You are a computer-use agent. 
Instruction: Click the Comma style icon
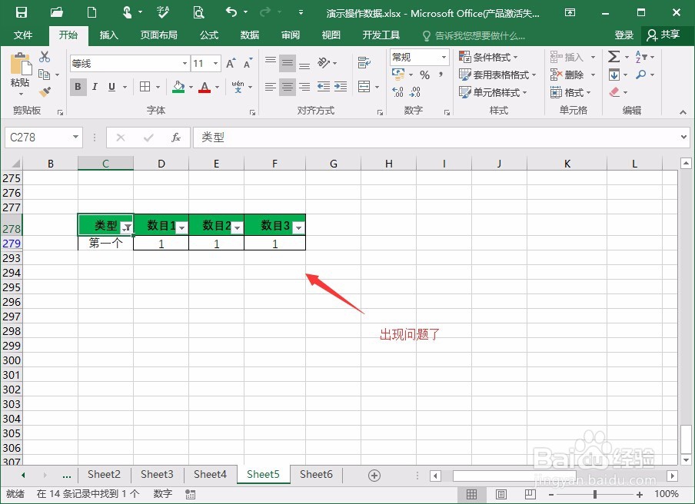pyautogui.click(x=441, y=75)
